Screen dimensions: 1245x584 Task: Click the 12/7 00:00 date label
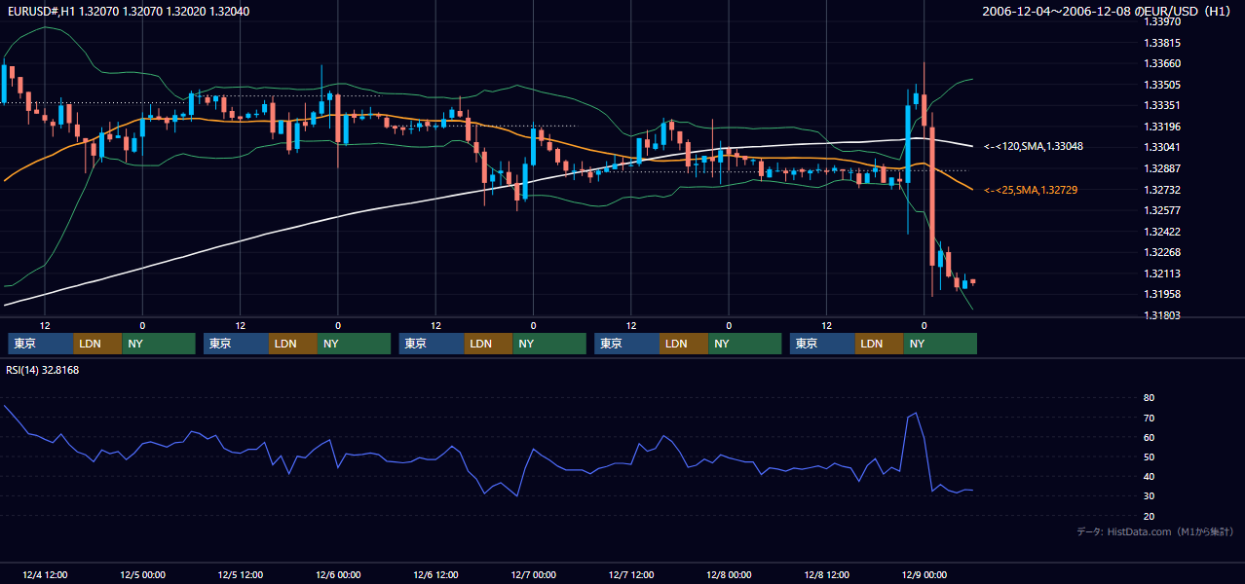(x=533, y=575)
